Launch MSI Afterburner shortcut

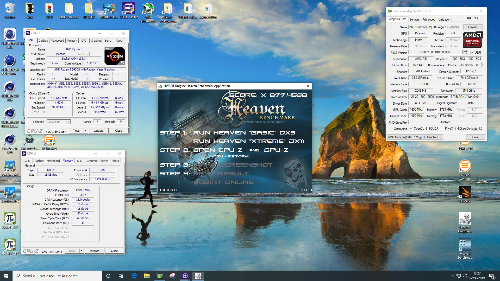point(148,12)
